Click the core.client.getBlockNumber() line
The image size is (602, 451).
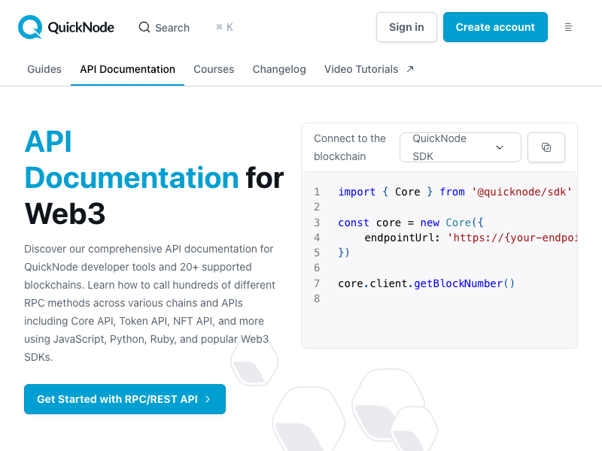[426, 283]
